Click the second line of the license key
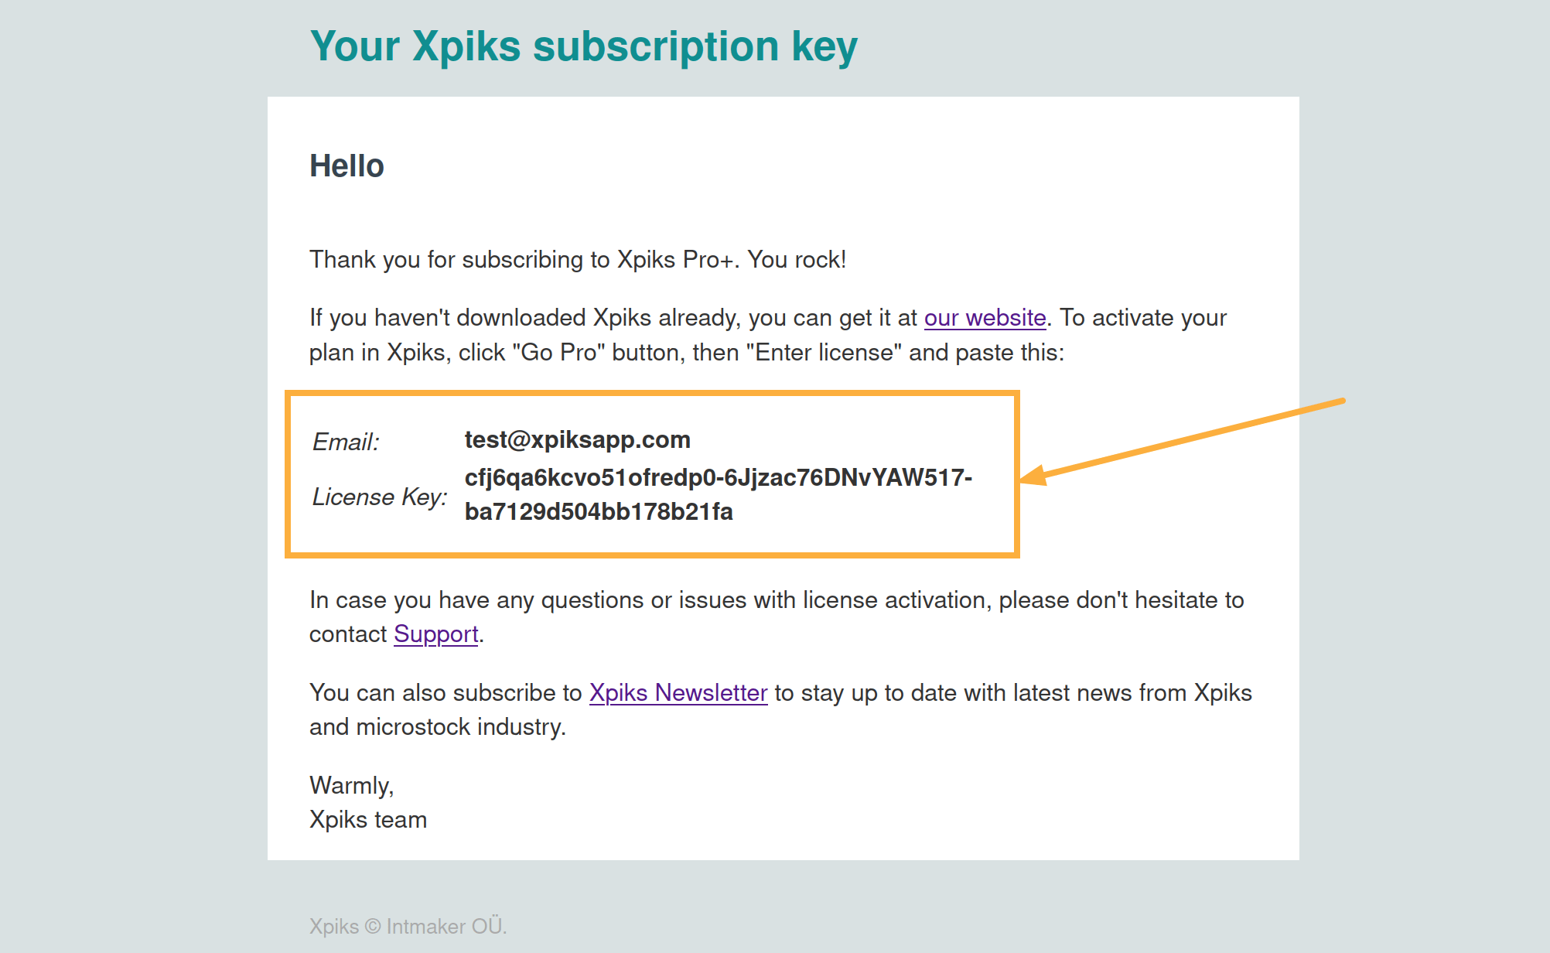Image resolution: width=1550 pixels, height=953 pixels. (x=599, y=511)
